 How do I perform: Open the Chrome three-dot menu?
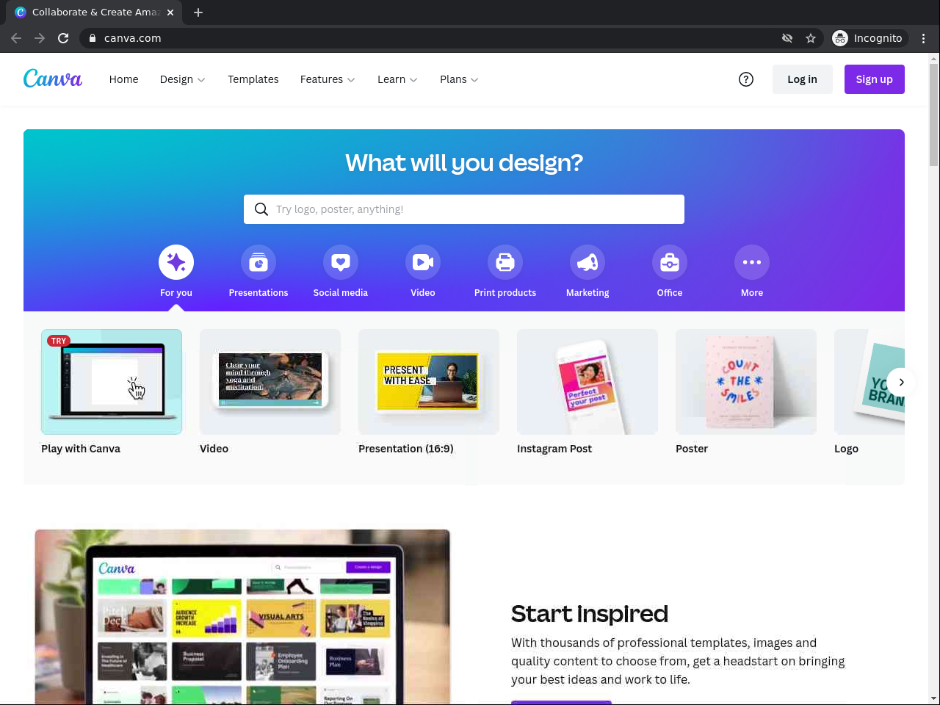tap(924, 38)
